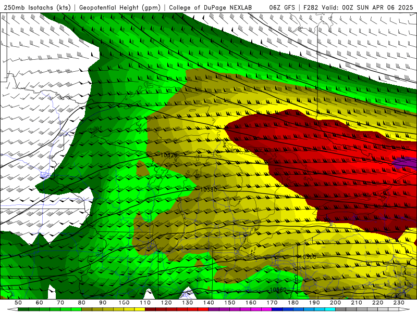
Task: Click the purple jet core area on map
Action: click(x=406, y=162)
